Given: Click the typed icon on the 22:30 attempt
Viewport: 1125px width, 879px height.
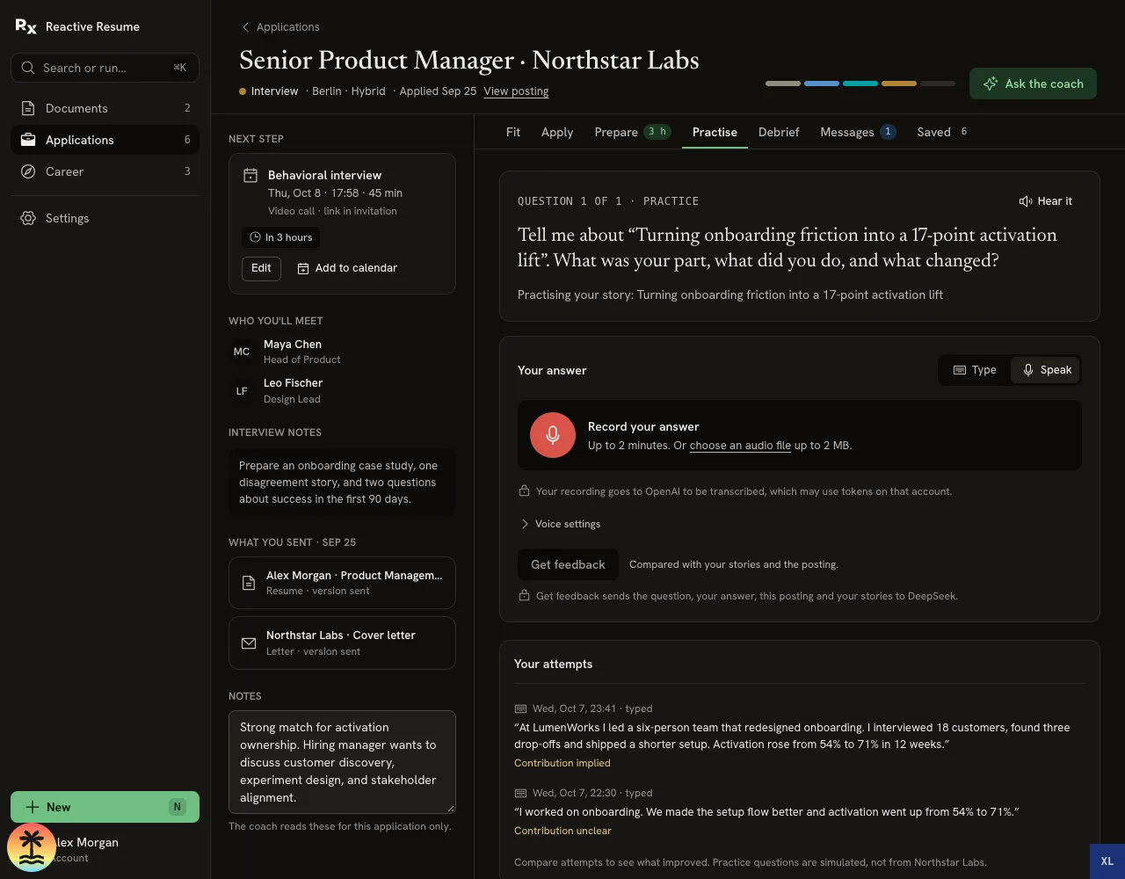Looking at the screenshot, I should (x=520, y=793).
